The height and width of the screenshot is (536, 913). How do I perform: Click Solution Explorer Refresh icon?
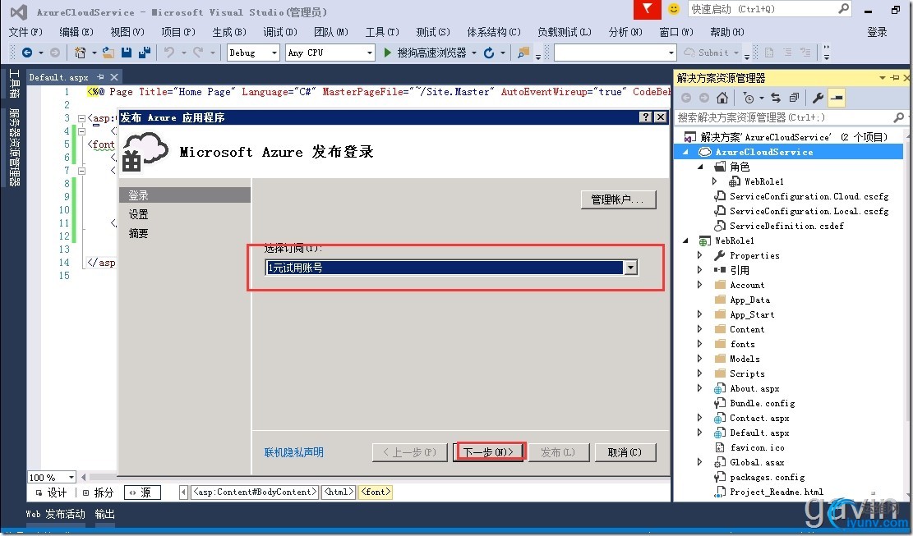pyautogui.click(x=776, y=98)
